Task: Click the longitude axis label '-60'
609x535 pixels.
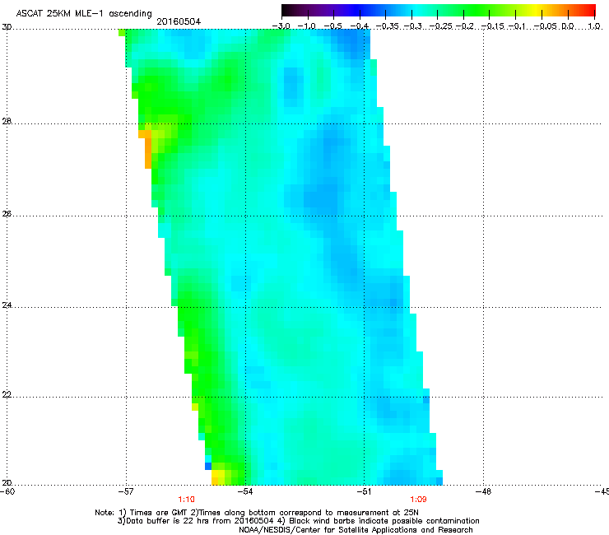Action: pyautogui.click(x=7, y=491)
